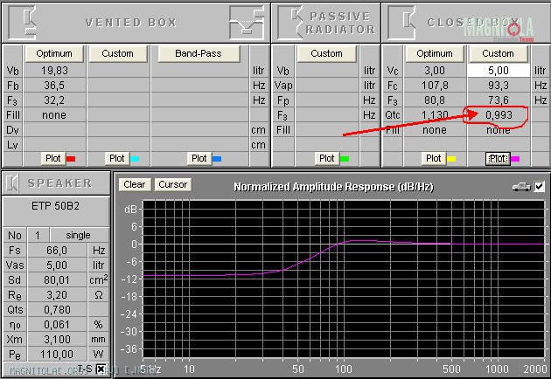Plot the Passive Radiator curve
This screenshot has height=379, width=551.
pos(327,159)
